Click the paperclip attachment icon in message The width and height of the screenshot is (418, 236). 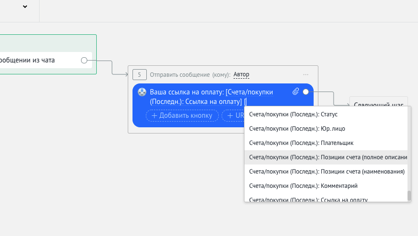tap(296, 92)
